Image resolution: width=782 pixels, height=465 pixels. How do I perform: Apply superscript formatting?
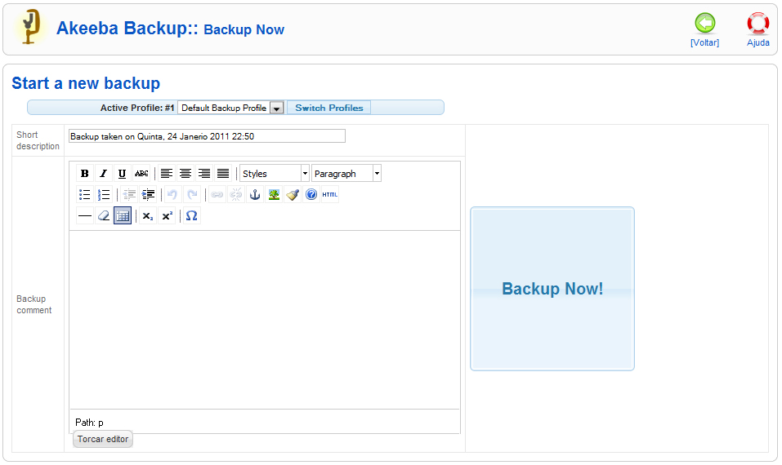coord(167,215)
